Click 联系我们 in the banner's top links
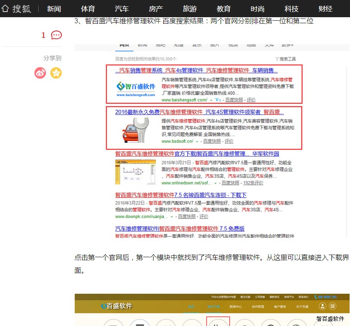This screenshot has width=350, height=326. coord(304,297)
